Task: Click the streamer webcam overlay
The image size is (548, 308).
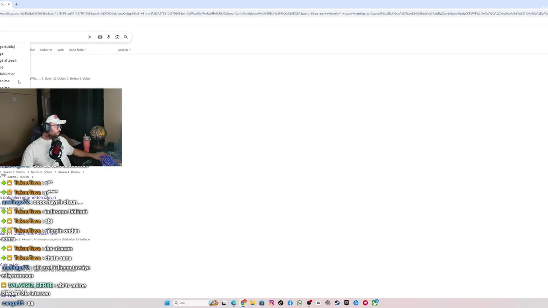Action: [x=61, y=127]
